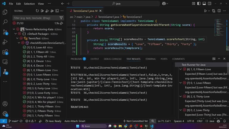Viewport: 229px width, 129px height.
Task: Toggle the secondary side bar layout button
Action: pos(209,4)
